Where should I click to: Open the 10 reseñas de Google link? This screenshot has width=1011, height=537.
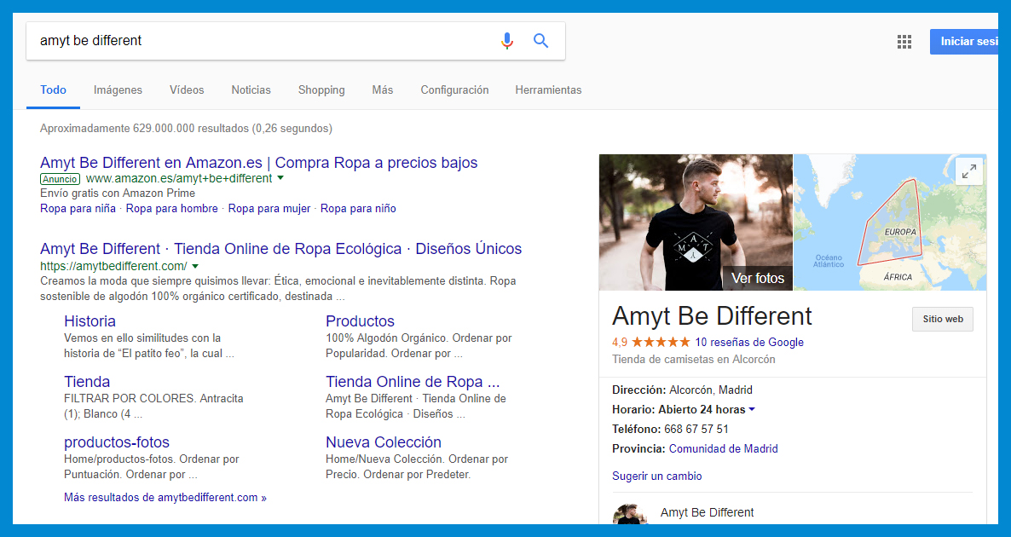point(749,343)
